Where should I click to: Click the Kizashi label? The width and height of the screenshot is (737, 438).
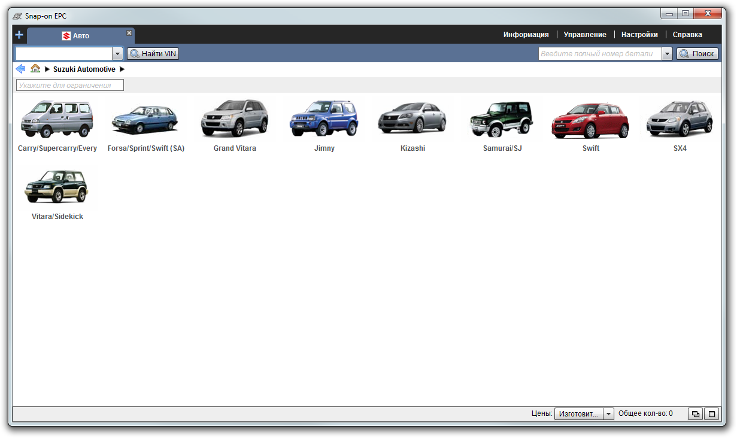click(413, 148)
